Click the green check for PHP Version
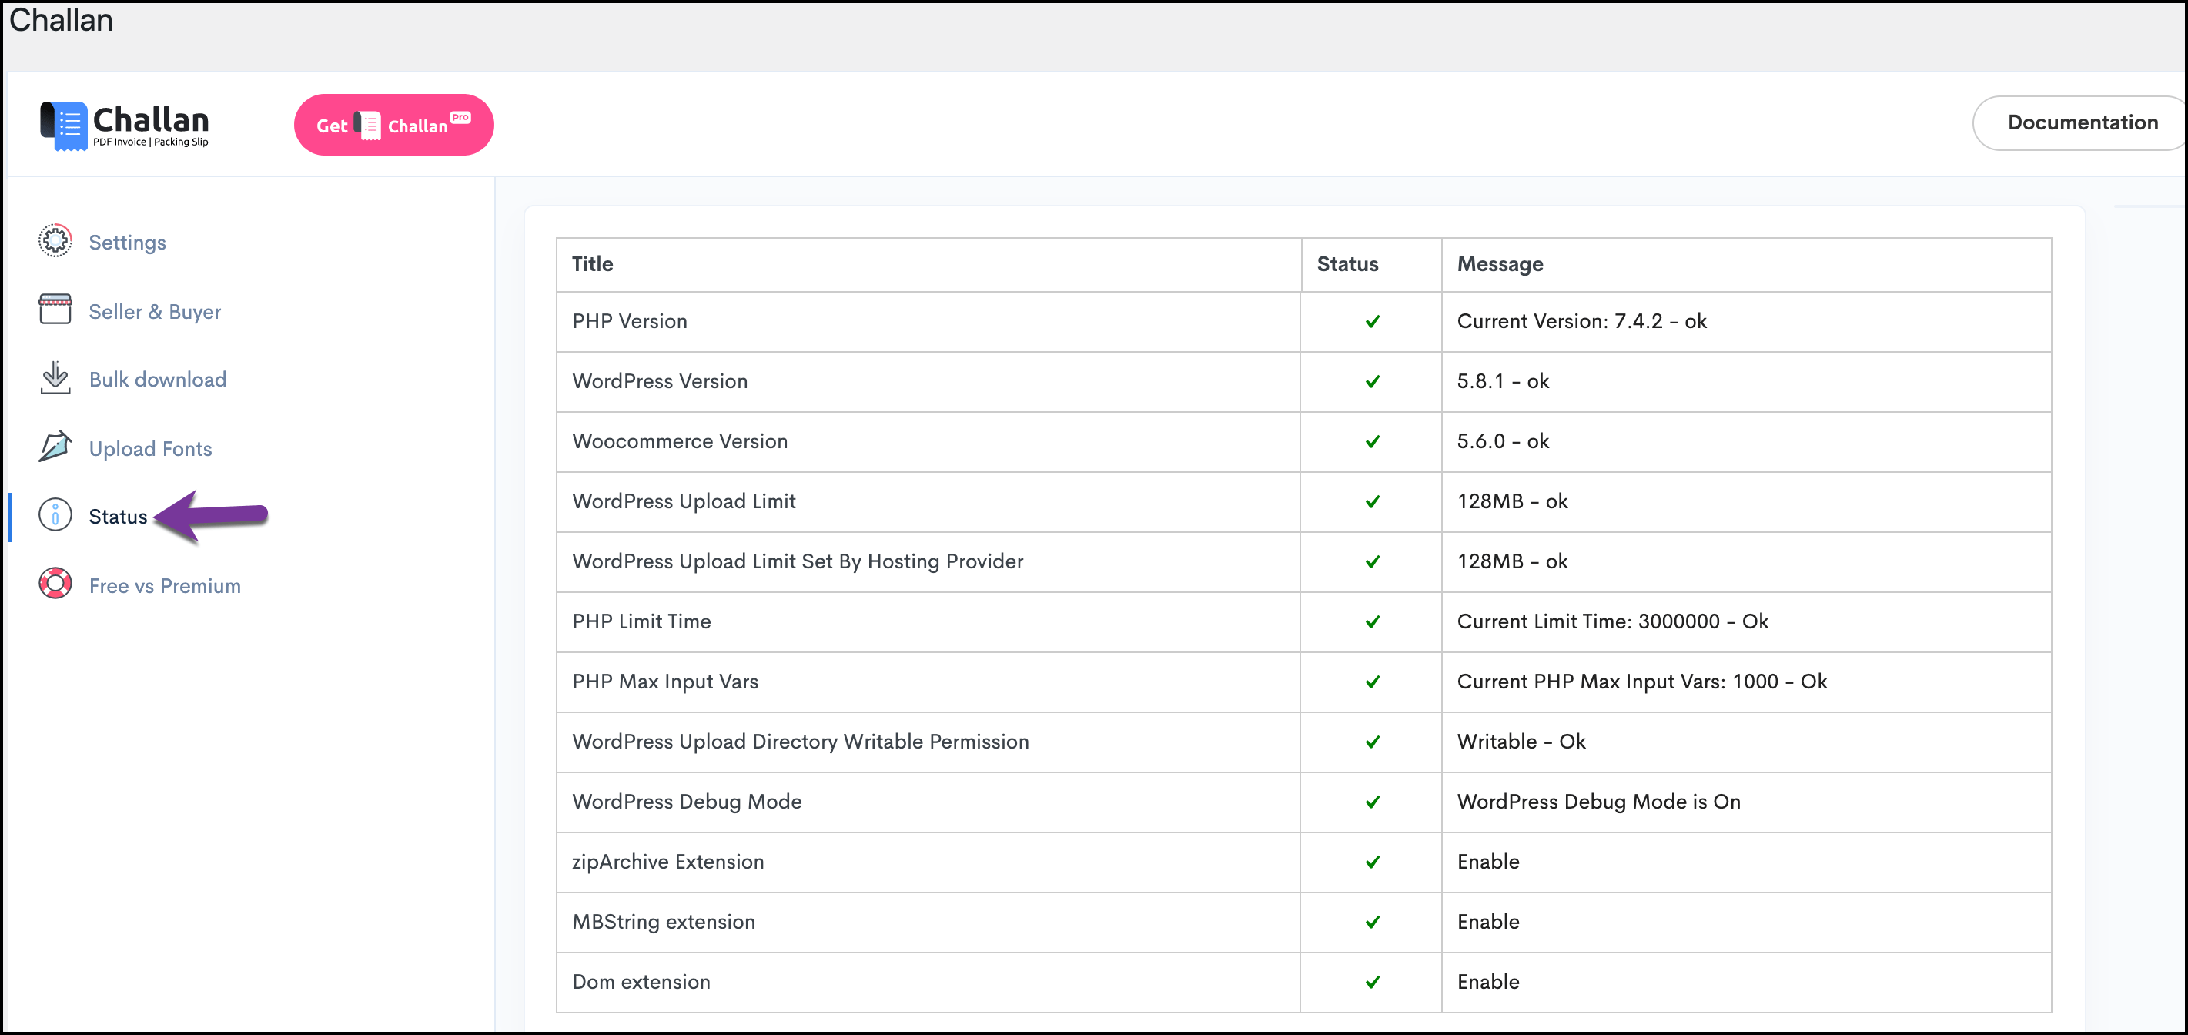The image size is (2188, 1035). pyautogui.click(x=1372, y=322)
